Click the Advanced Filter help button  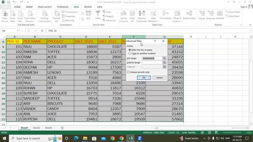pyautogui.click(x=155, y=41)
